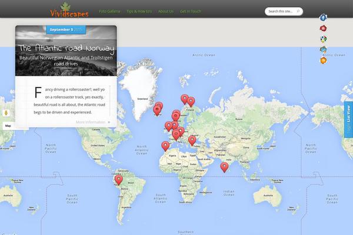Open the map pin over Greece

[192, 141]
